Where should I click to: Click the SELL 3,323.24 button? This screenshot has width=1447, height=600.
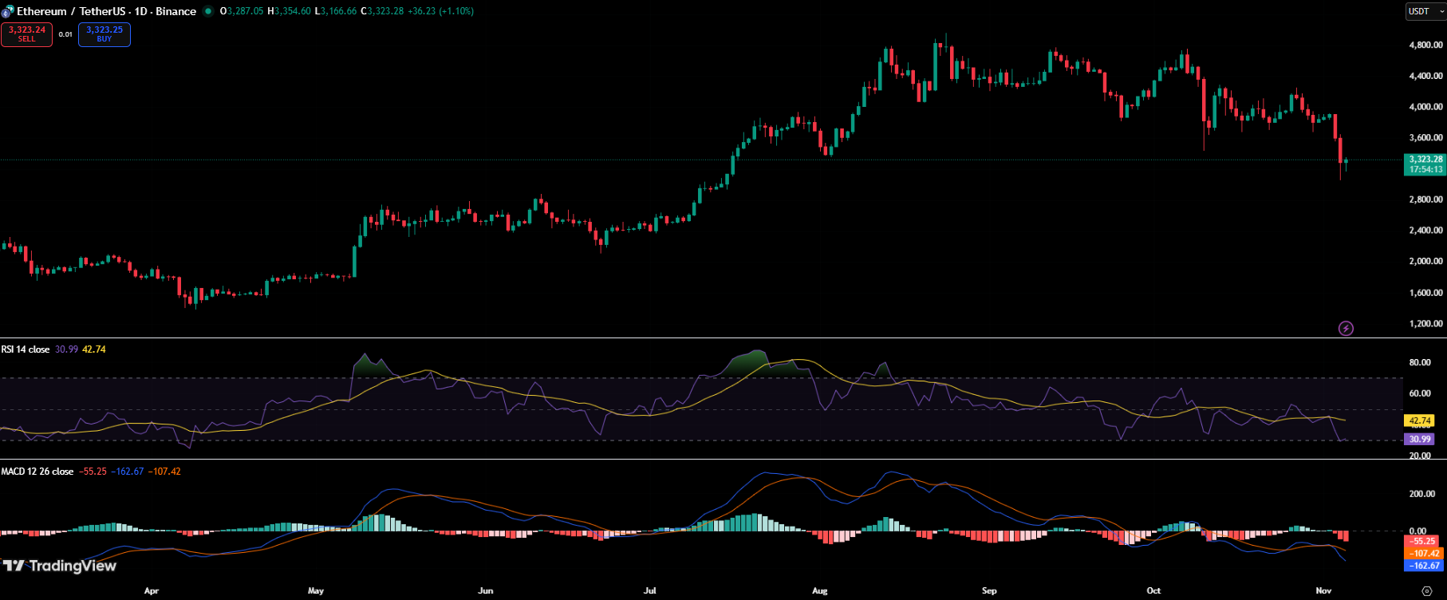pos(26,34)
